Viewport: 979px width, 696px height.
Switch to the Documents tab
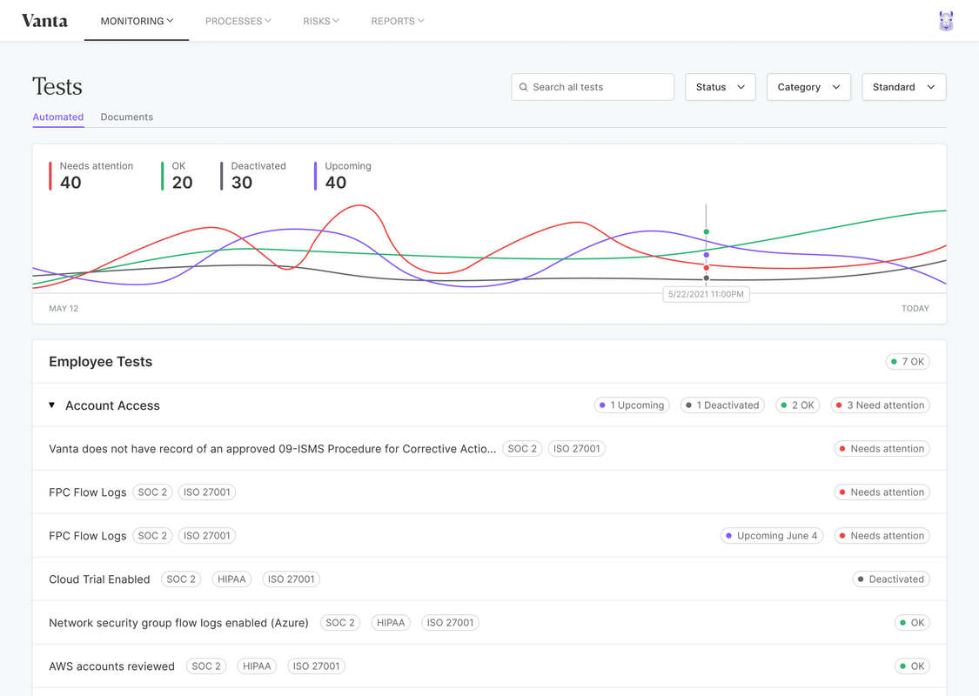(x=126, y=117)
